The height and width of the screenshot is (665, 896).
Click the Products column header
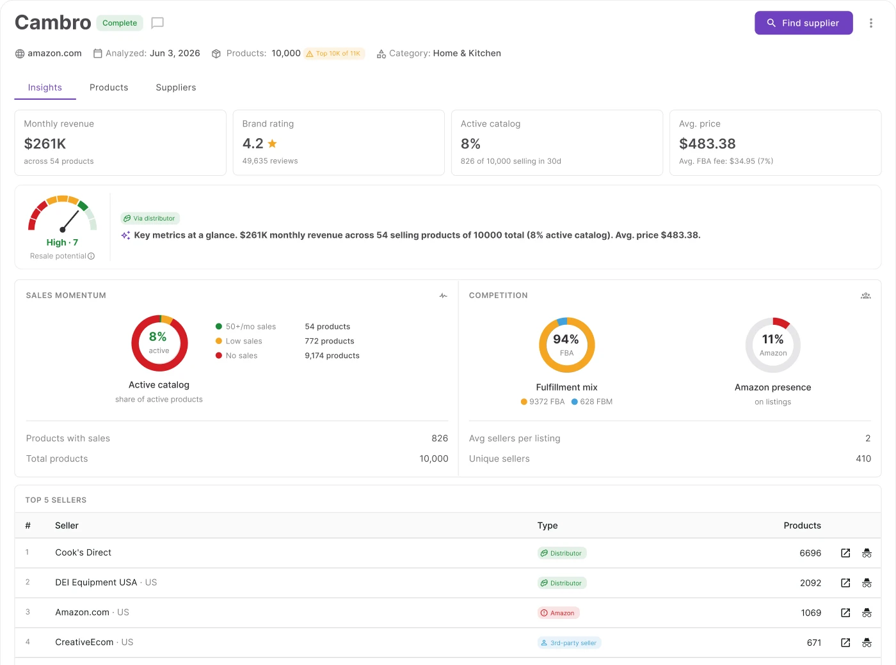803,526
